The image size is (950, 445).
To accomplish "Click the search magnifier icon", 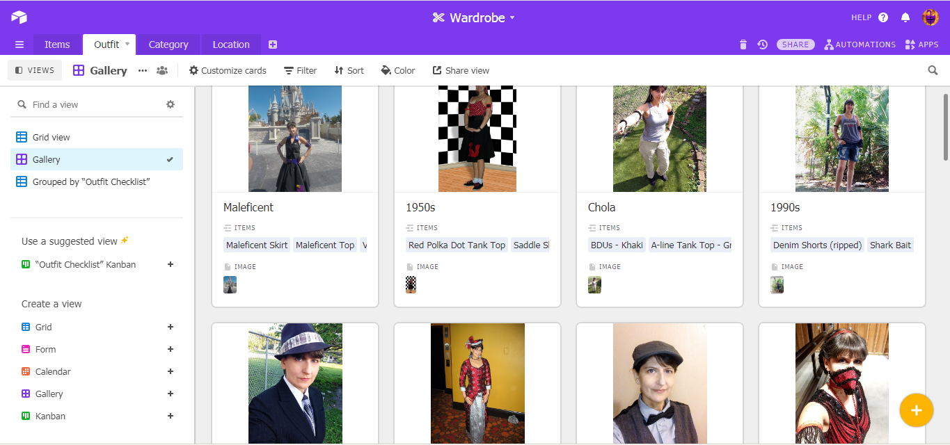I will click(x=933, y=70).
